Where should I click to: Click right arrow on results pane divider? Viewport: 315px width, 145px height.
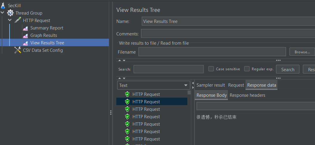point(193,88)
